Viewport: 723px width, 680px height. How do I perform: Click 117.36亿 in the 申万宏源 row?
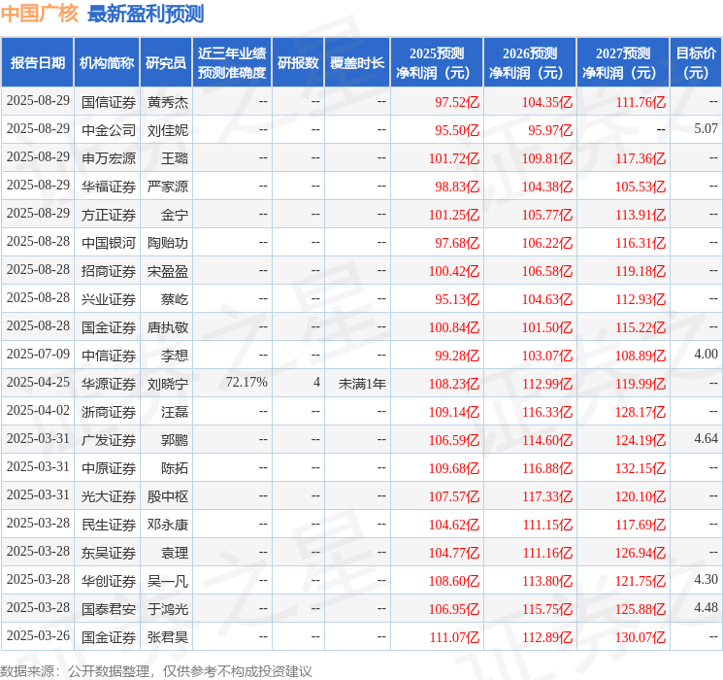point(641,158)
